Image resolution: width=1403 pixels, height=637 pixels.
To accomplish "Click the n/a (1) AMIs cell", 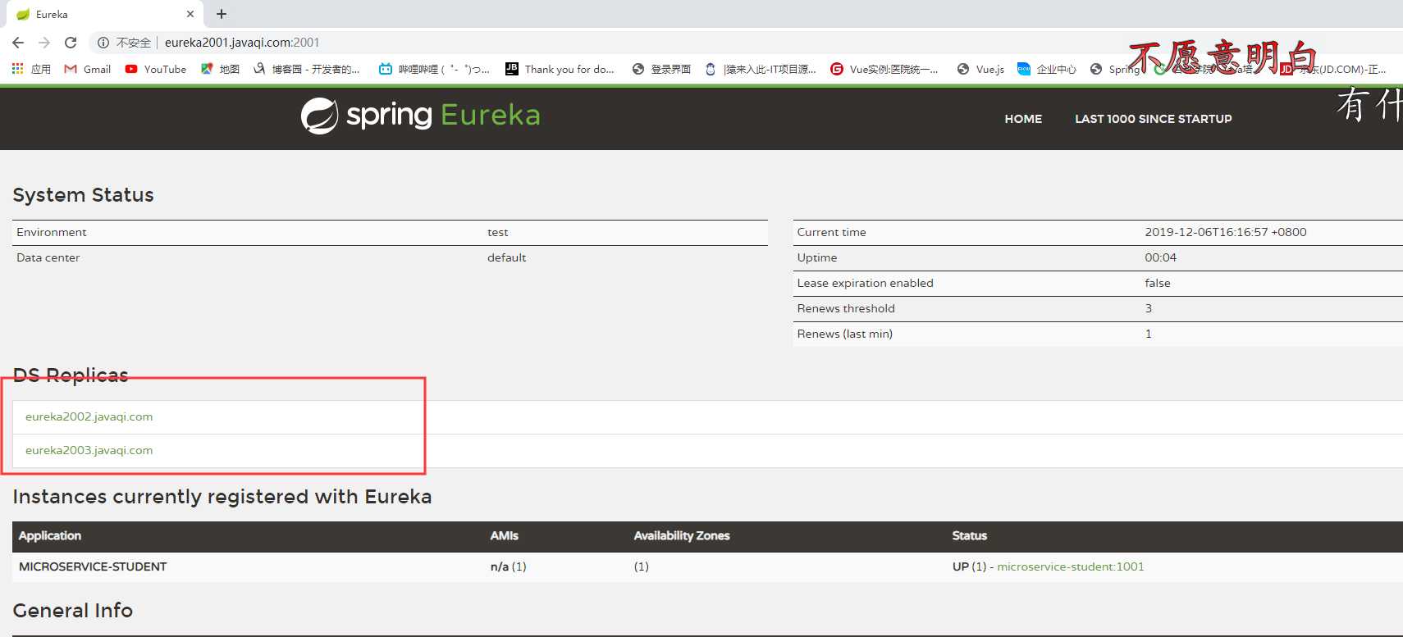I will pyautogui.click(x=509, y=566).
